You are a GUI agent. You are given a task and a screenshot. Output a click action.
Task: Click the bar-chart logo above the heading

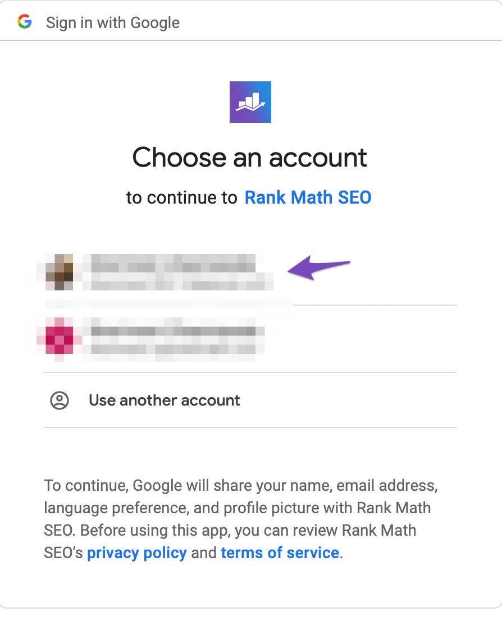tap(250, 101)
